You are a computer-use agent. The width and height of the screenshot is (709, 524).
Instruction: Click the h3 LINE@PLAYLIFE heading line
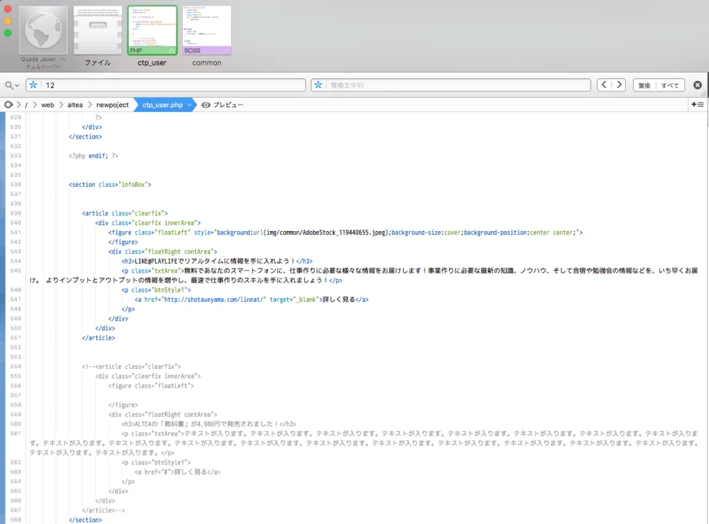(217, 261)
